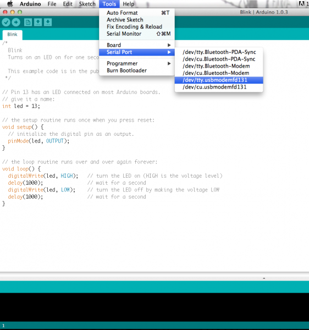Choose Auto Format from Tools menu

click(x=137, y=13)
